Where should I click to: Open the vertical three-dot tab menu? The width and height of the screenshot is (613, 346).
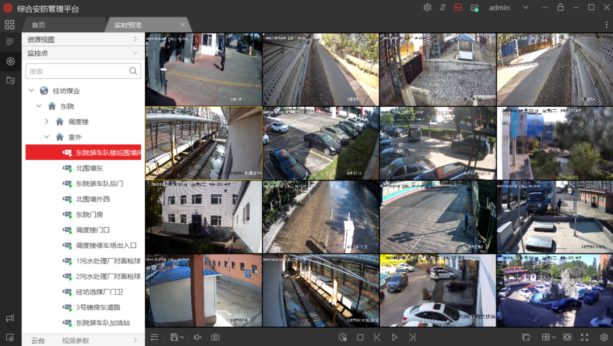pyautogui.click(x=607, y=24)
